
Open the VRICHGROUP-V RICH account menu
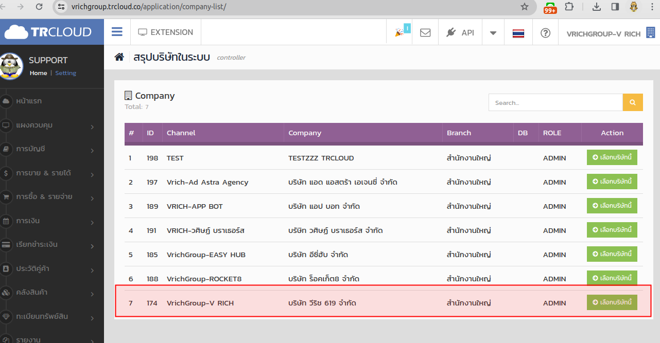603,34
